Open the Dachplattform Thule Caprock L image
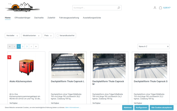 click(x=68, y=66)
